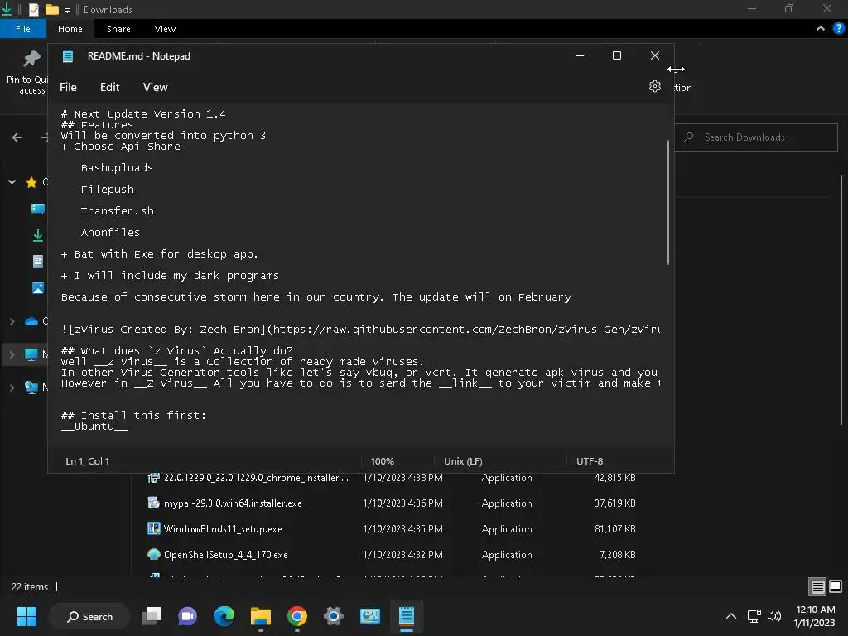Select Pictures icon in navigation pane
The height and width of the screenshot is (636, 848).
(x=38, y=288)
